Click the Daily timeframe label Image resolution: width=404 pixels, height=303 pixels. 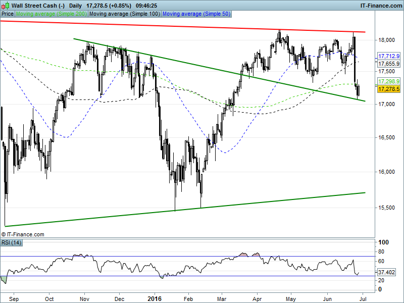[75, 6]
